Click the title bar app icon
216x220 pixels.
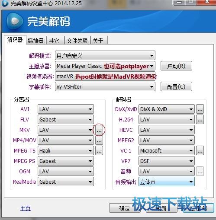pos(5,3)
